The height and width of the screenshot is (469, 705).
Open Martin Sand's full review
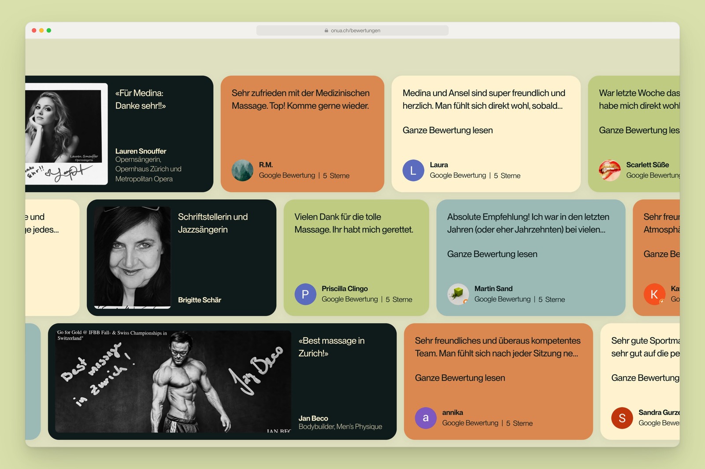492,254
